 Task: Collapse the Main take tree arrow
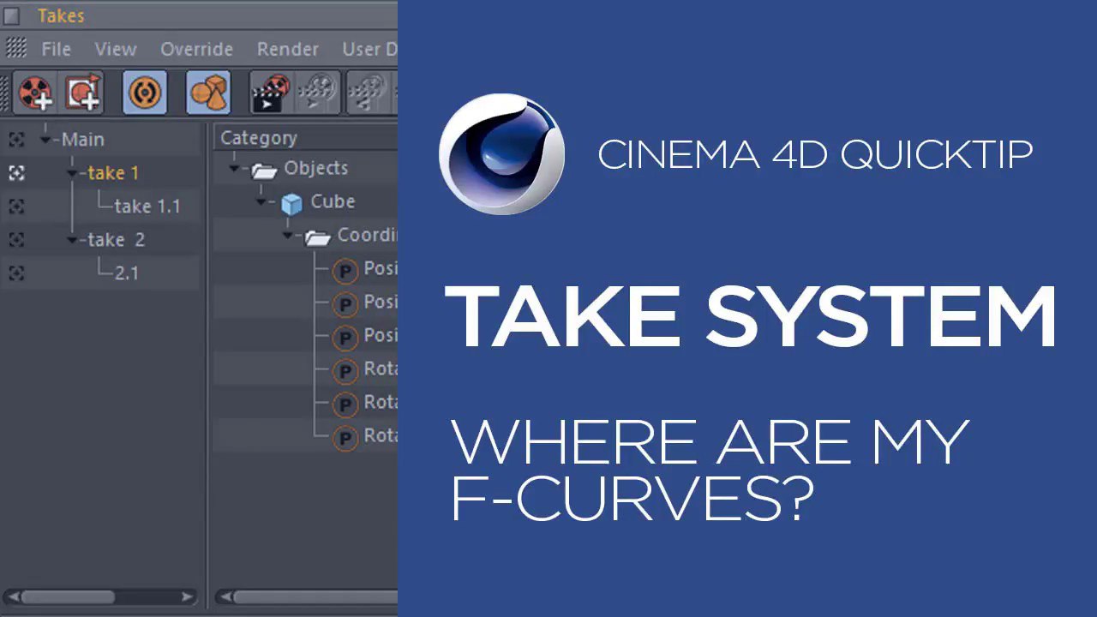45,139
